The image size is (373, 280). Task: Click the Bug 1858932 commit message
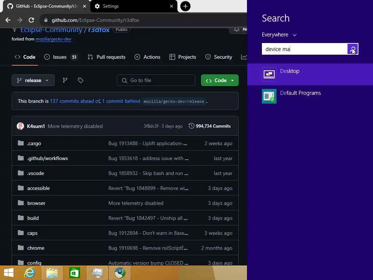(148, 173)
